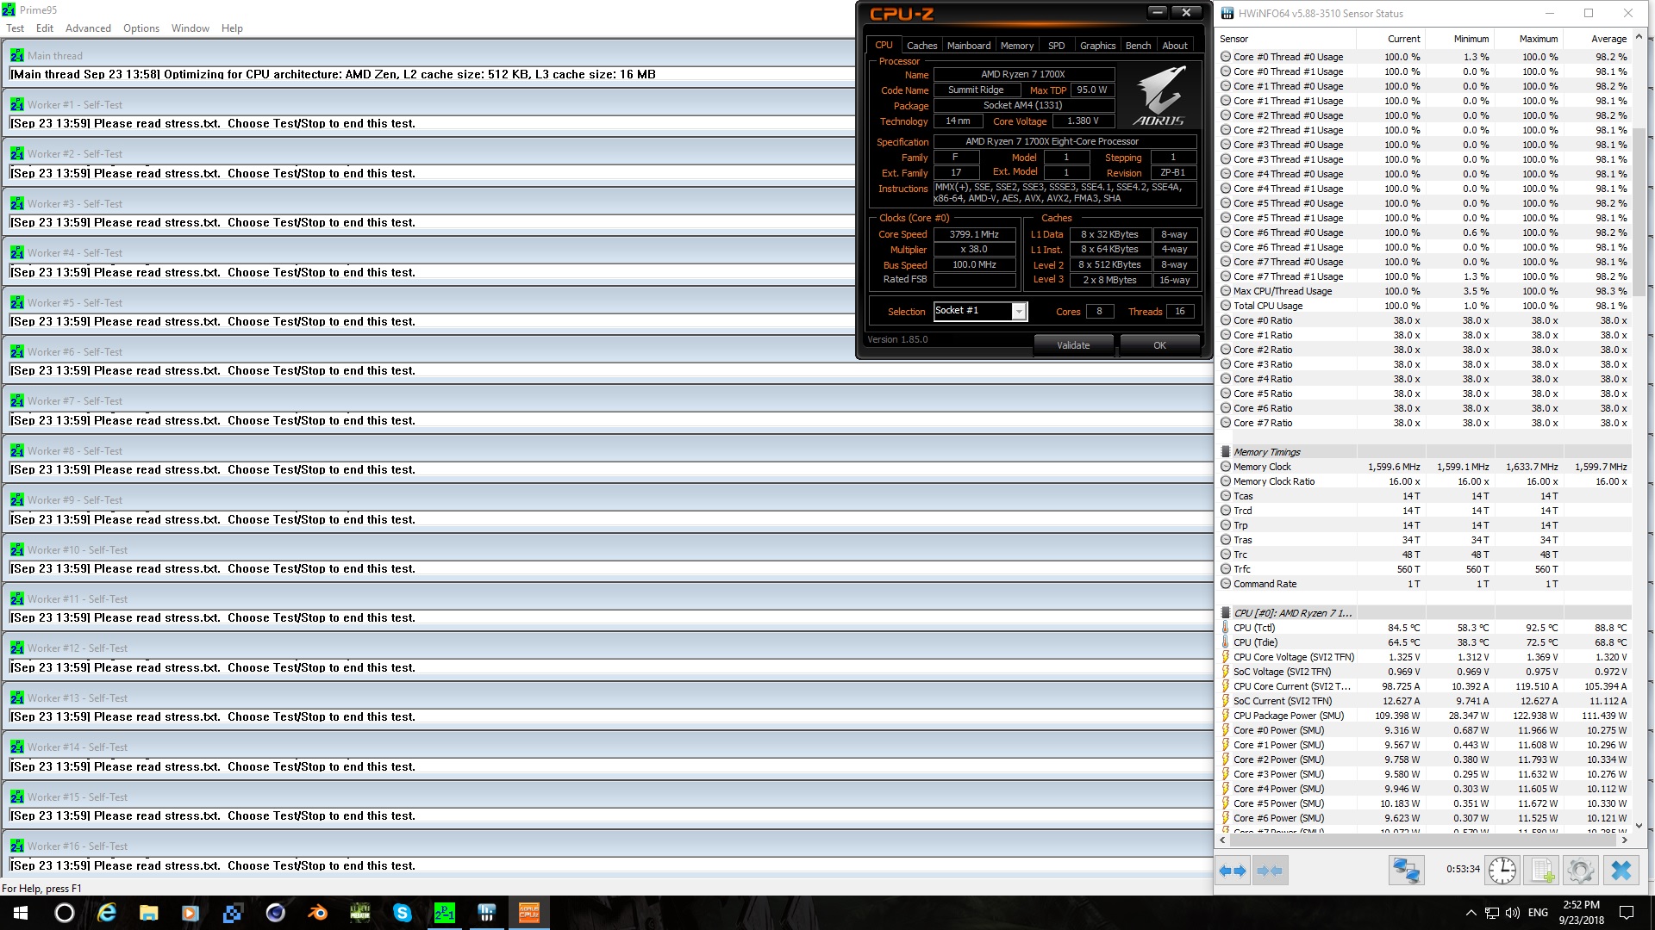Click ENG language indicator in tray
Viewport: 1655px width, 930px height.
pyautogui.click(x=1538, y=913)
